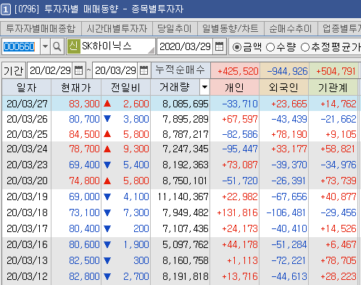Expand the SK하이닉스 stock name dropdown corner

pos(152,50)
